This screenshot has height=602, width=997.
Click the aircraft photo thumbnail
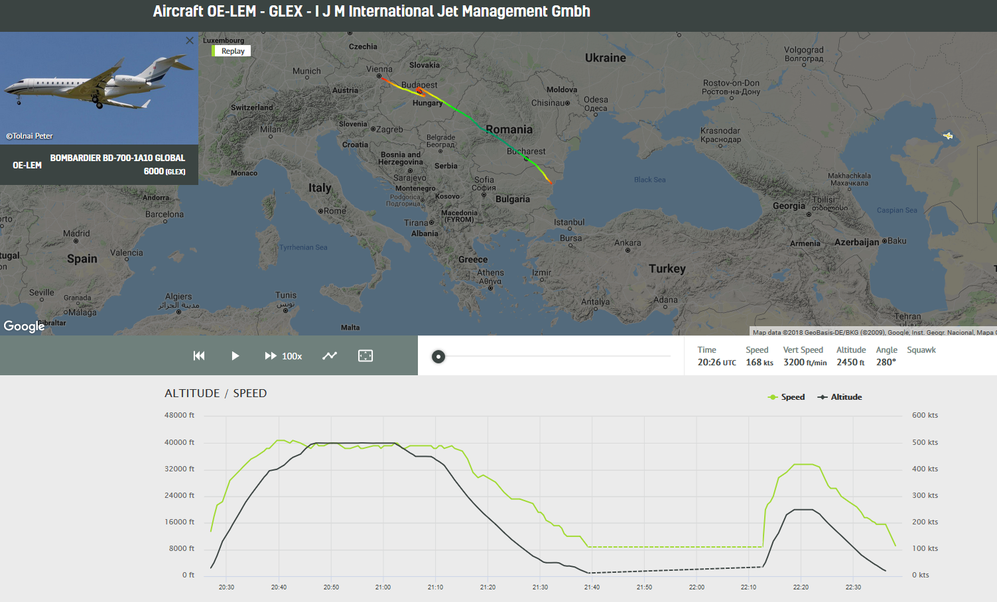pos(99,86)
